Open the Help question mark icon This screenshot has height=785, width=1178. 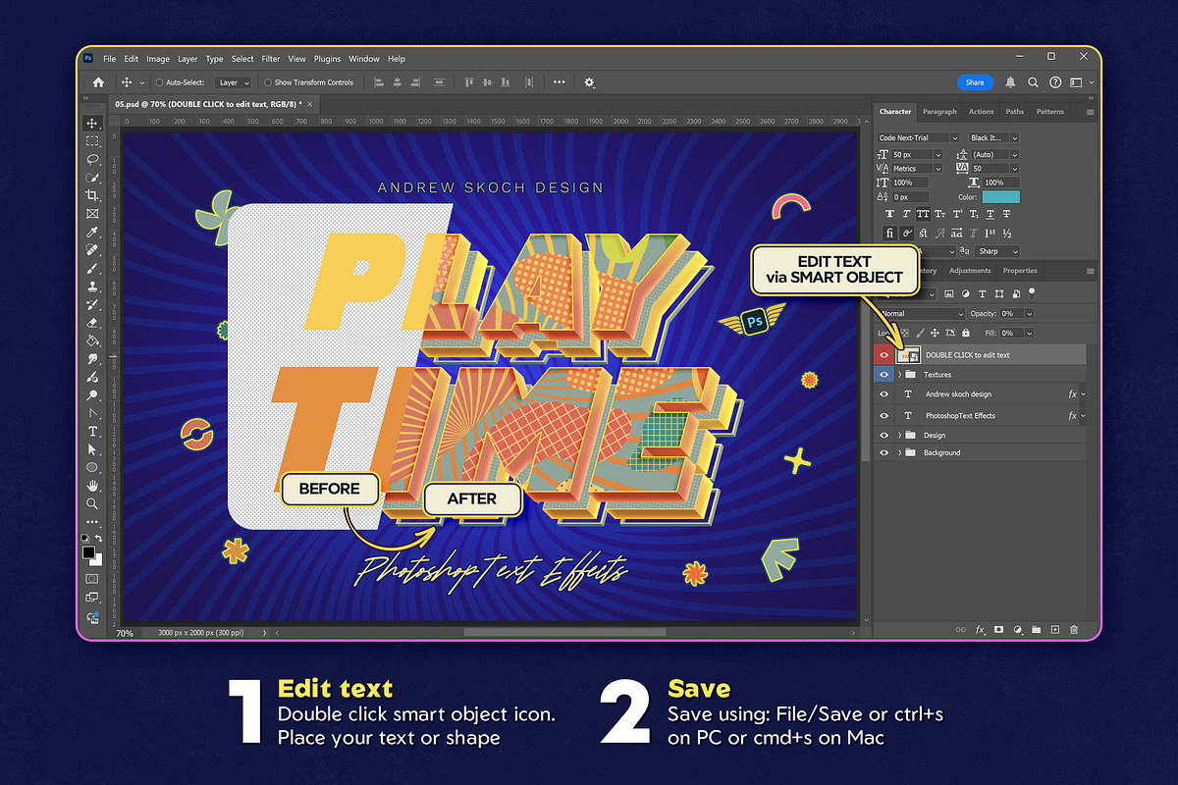point(1055,82)
